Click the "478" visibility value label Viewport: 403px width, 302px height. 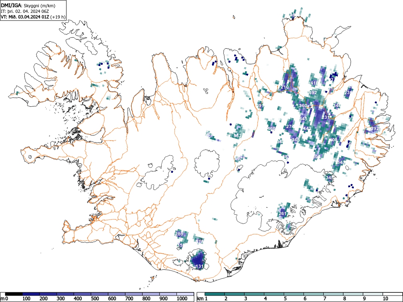click(199, 242)
